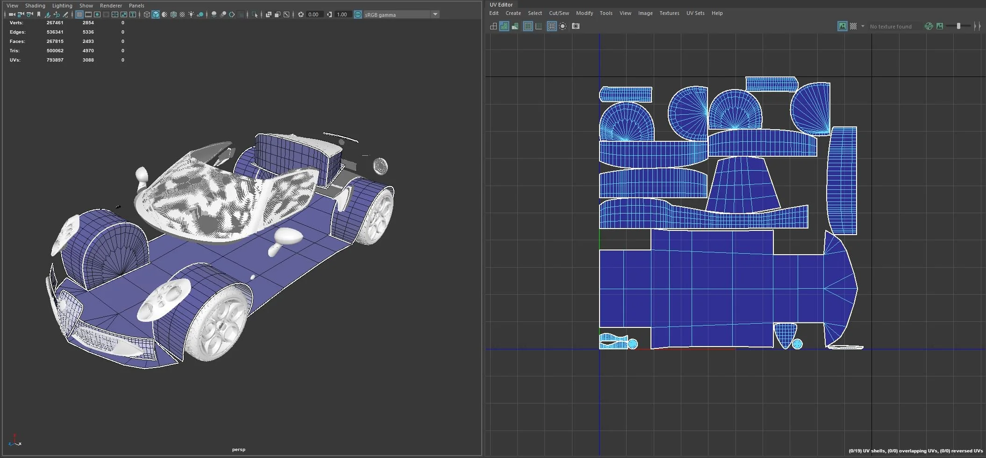Open the Renderer menu in viewport
The image size is (986, 458).
click(111, 6)
